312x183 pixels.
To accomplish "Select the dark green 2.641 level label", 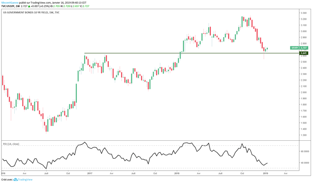I will 304,53.
